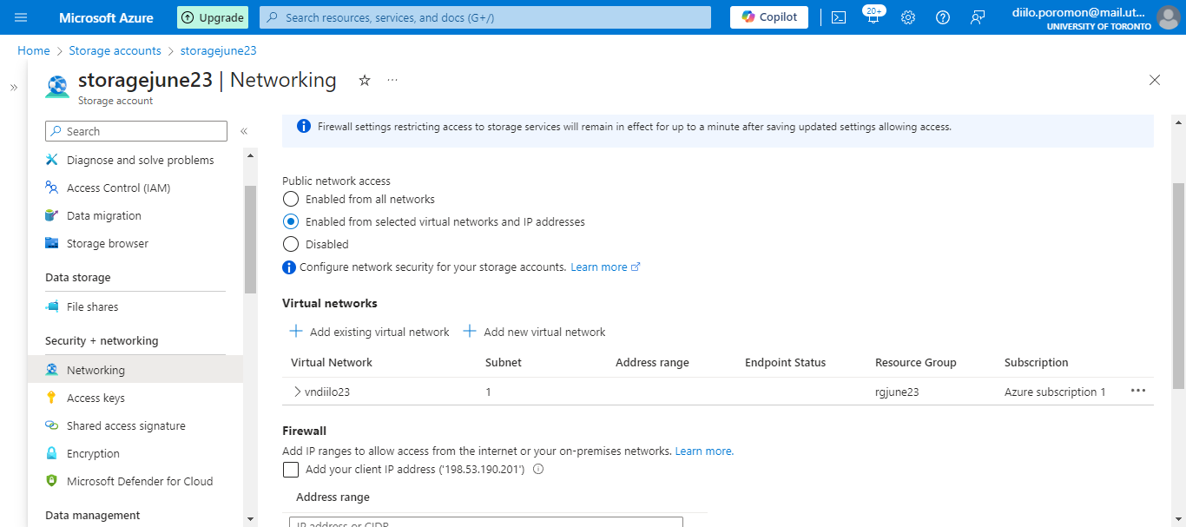1186x527 pixels.
Task: Click the main page vertical scrollbar
Action: pos(1178,287)
